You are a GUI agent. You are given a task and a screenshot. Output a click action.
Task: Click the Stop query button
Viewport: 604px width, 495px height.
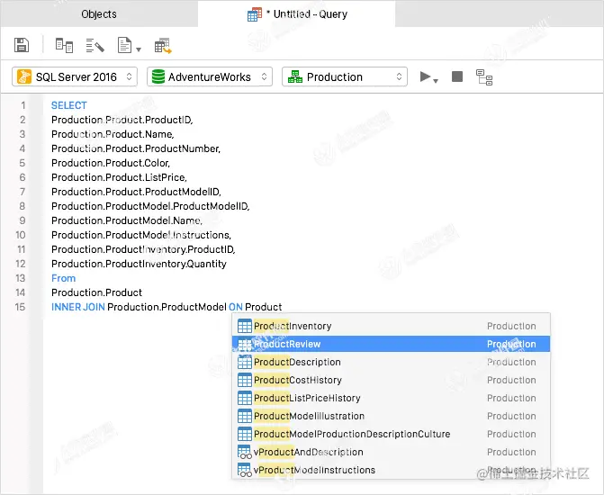[457, 76]
